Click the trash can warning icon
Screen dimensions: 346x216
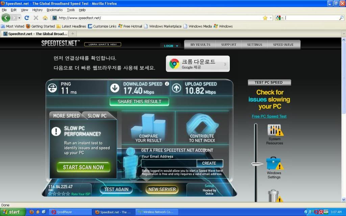tap(275, 195)
